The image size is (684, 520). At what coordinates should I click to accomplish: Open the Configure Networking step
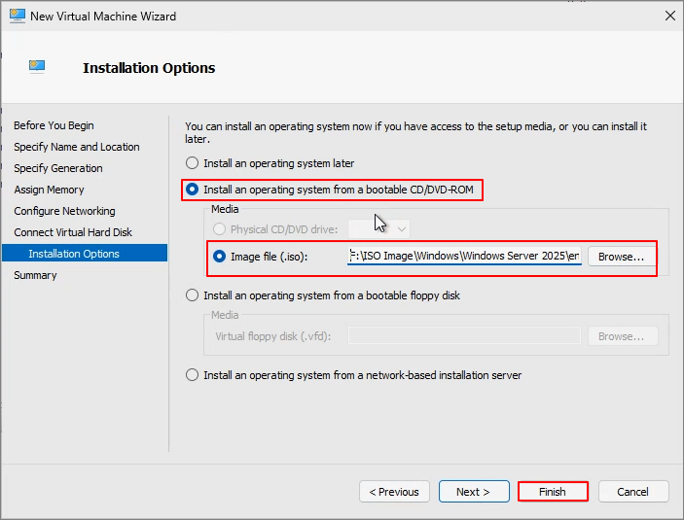tap(64, 211)
